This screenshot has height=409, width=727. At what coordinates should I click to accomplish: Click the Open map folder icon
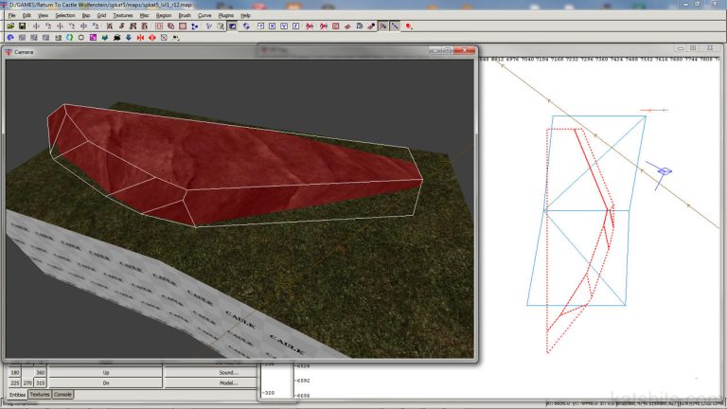pyautogui.click(x=9, y=27)
